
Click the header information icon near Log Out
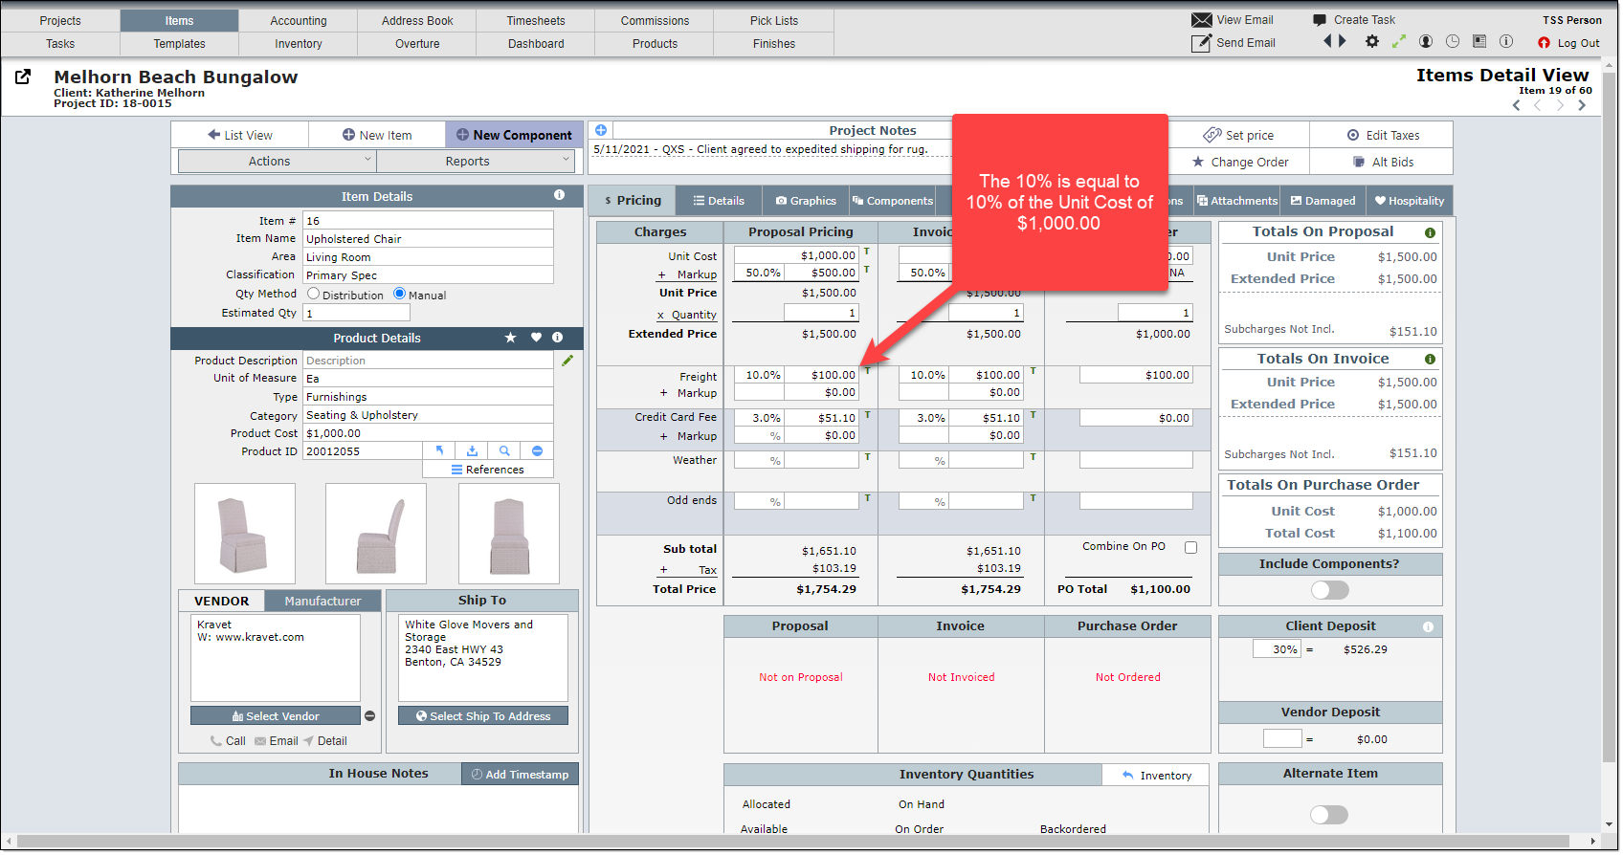(x=1506, y=41)
